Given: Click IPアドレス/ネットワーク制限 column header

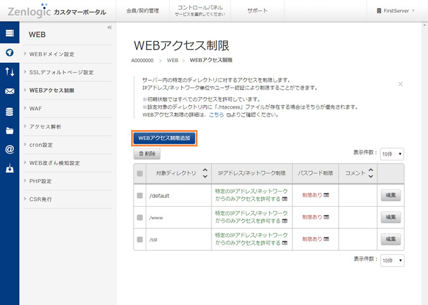Looking at the screenshot, I should click(251, 173).
